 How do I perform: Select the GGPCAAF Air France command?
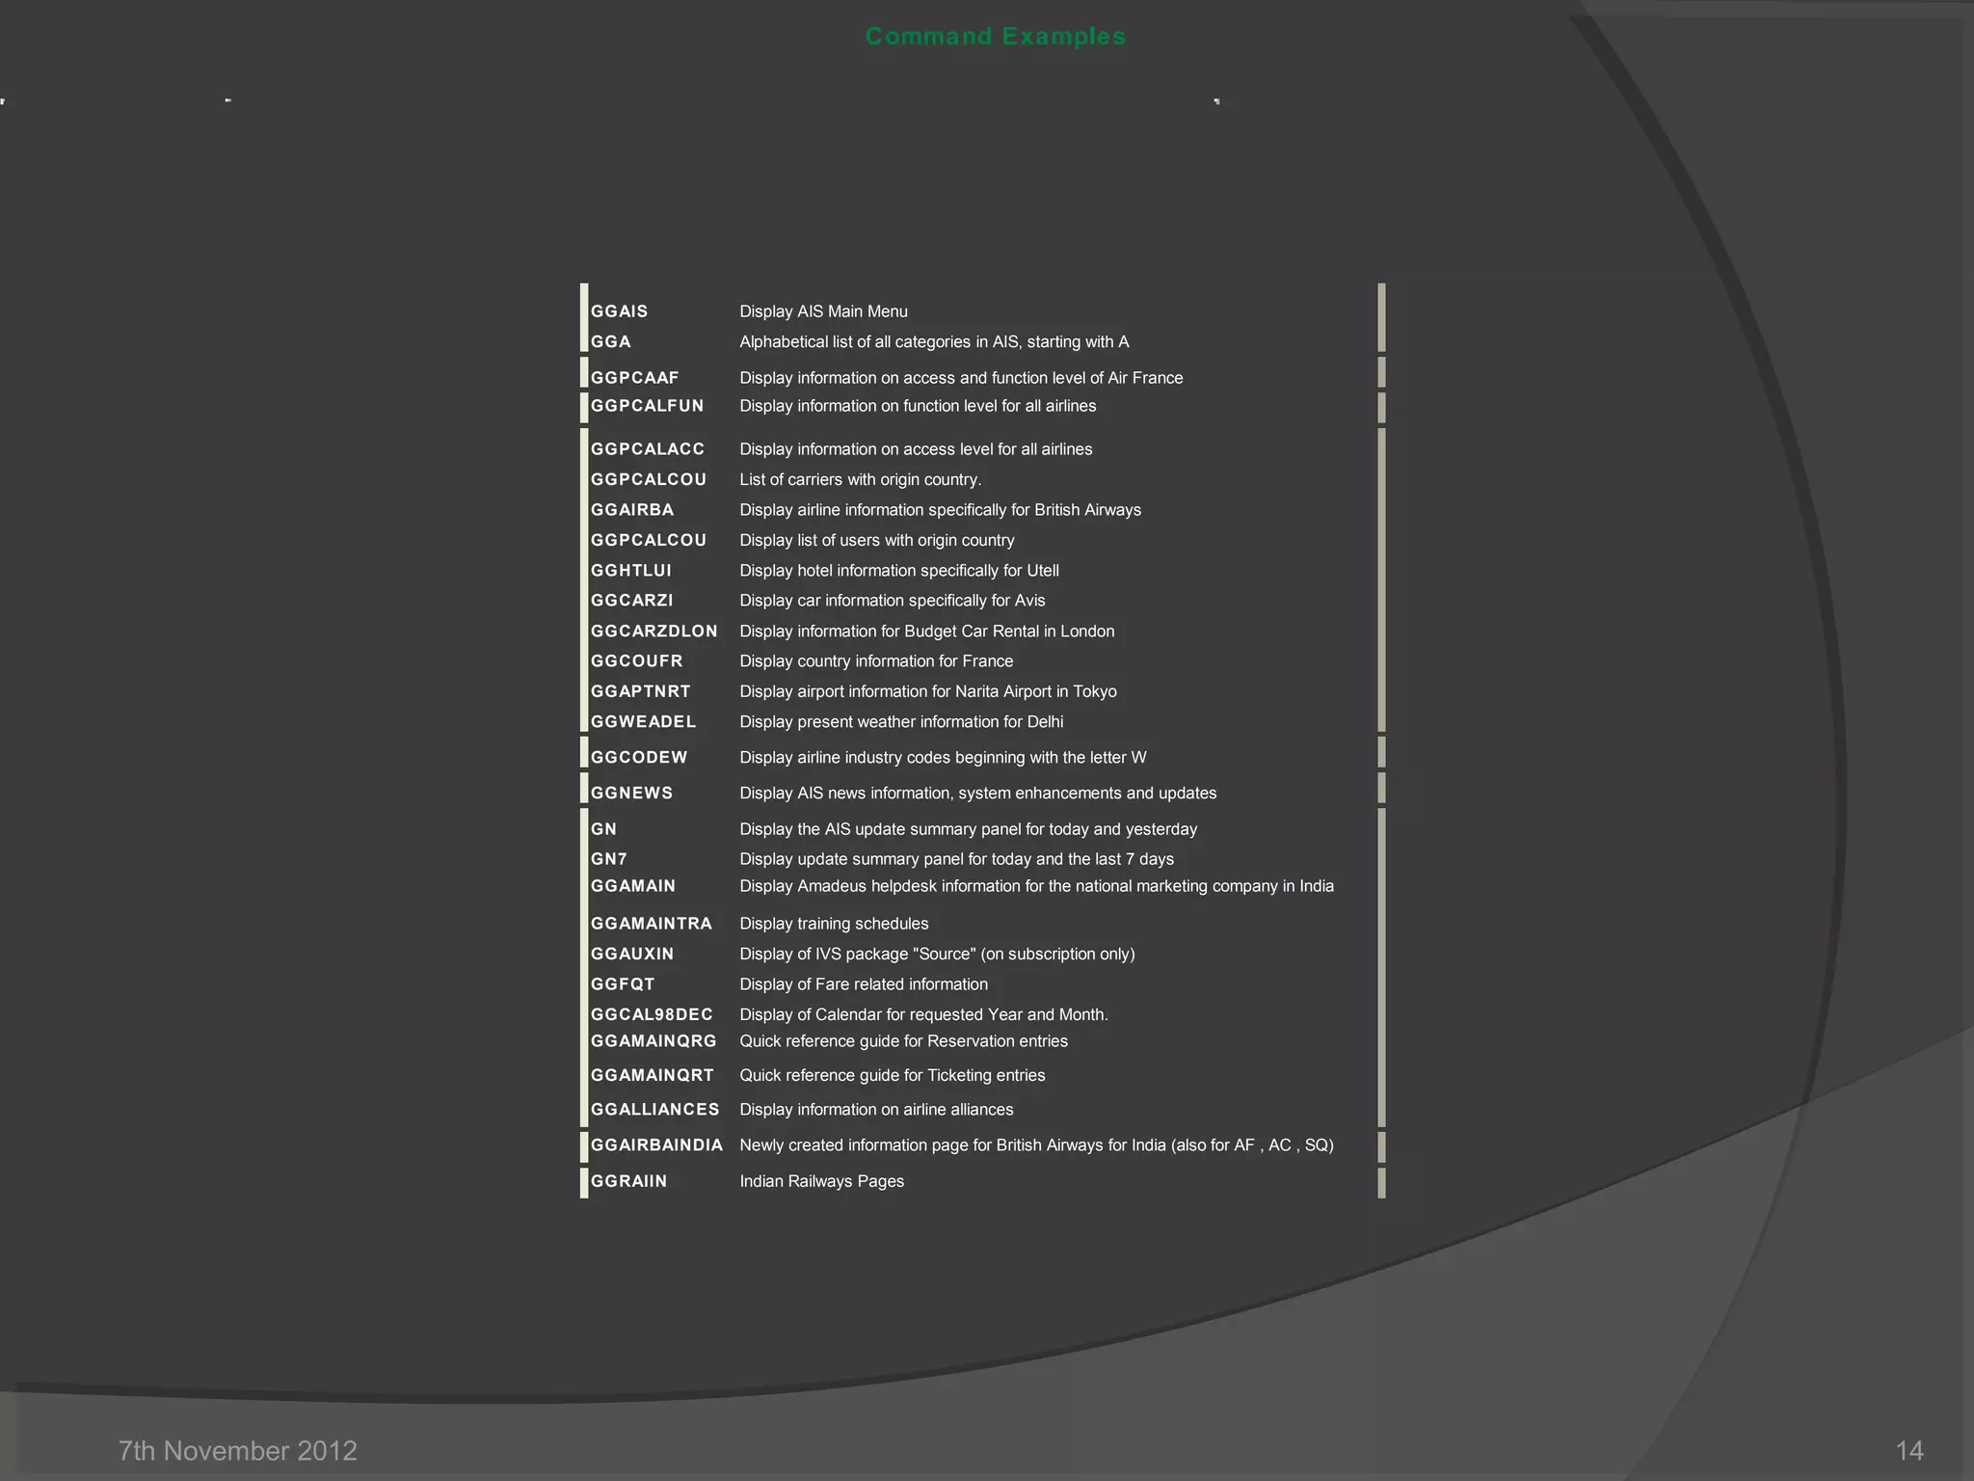pyautogui.click(x=634, y=378)
